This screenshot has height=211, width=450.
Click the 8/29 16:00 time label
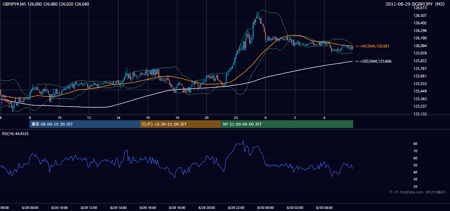(x=148, y=208)
